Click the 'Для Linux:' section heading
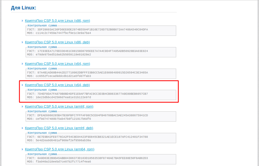 tap(23, 8)
